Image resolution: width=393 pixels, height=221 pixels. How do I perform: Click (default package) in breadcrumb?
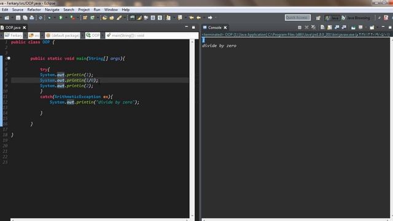coord(63,36)
